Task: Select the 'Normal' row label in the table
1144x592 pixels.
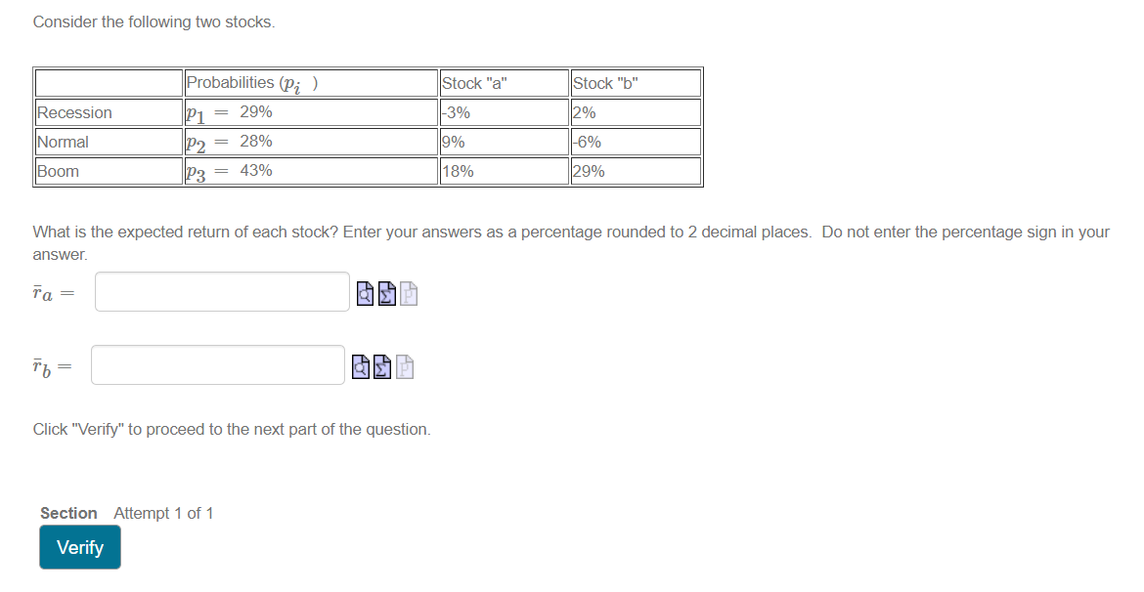Action: [x=62, y=142]
